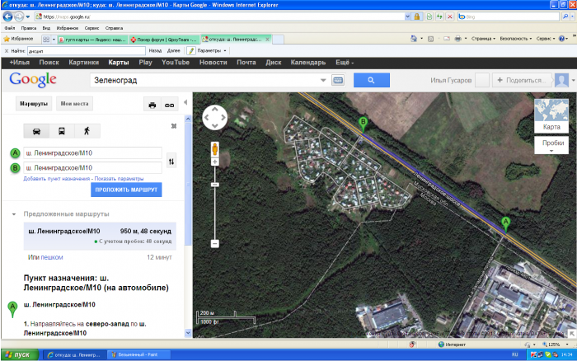
Task: Open the on-screen keyboard icon
Action: pyautogui.click(x=338, y=80)
